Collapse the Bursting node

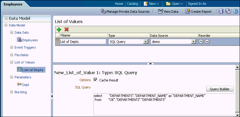pos(12,92)
